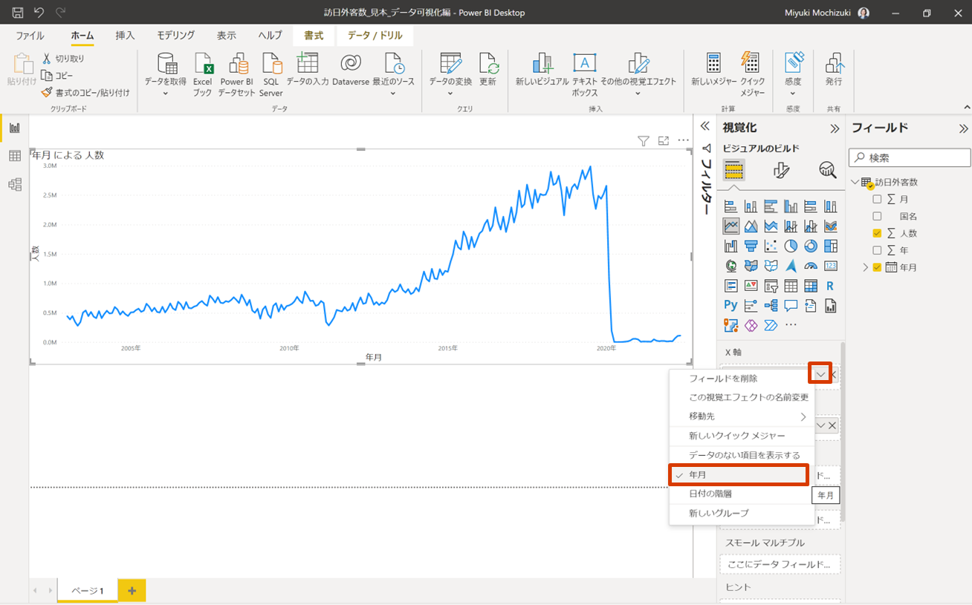972x605 pixels.
Task: Switch to the モデリング ribbon tab
Action: (x=175, y=36)
